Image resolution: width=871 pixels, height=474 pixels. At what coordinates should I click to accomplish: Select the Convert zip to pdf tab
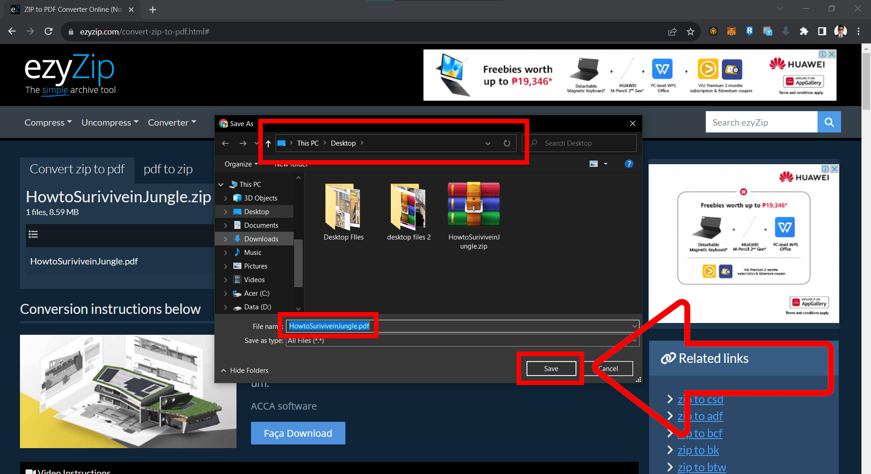pyautogui.click(x=77, y=169)
